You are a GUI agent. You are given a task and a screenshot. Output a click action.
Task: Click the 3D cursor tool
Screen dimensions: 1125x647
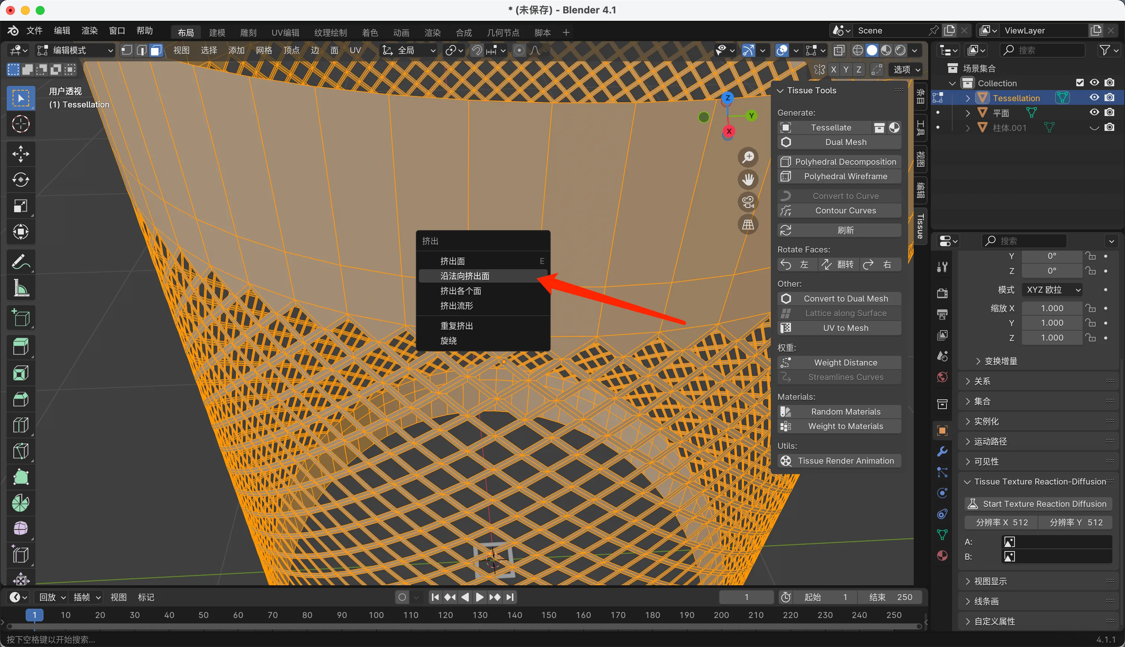(x=20, y=124)
